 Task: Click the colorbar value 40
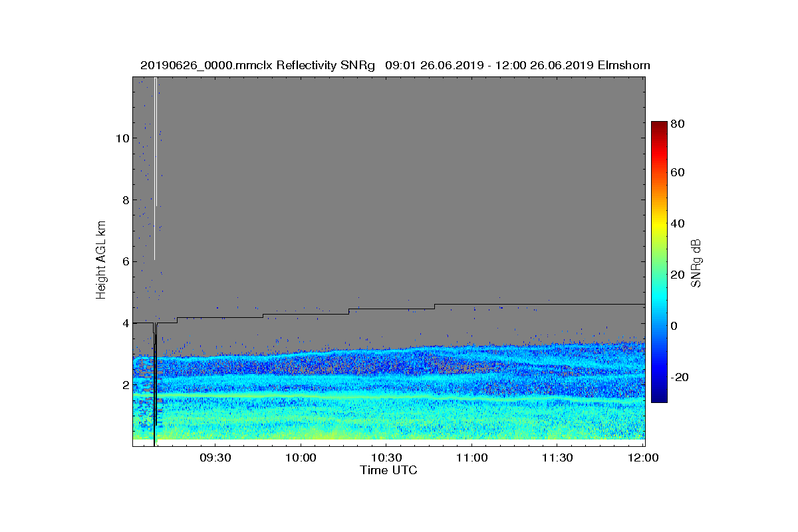coord(679,223)
